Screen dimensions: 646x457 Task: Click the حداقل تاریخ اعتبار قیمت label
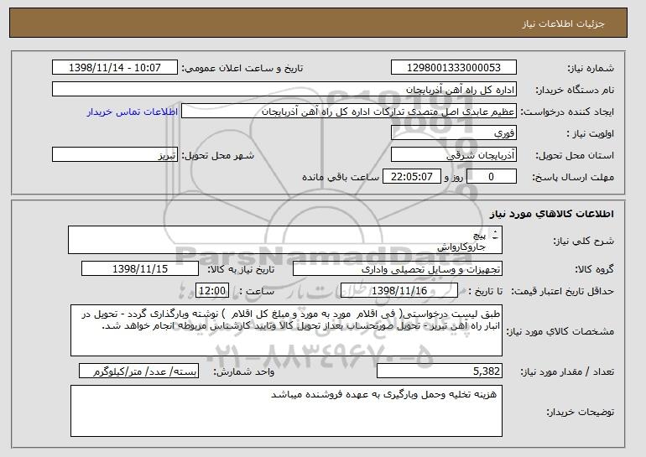[x=563, y=291]
